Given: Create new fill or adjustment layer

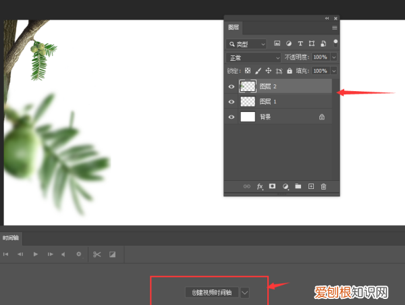Looking at the screenshot, I should click(285, 186).
